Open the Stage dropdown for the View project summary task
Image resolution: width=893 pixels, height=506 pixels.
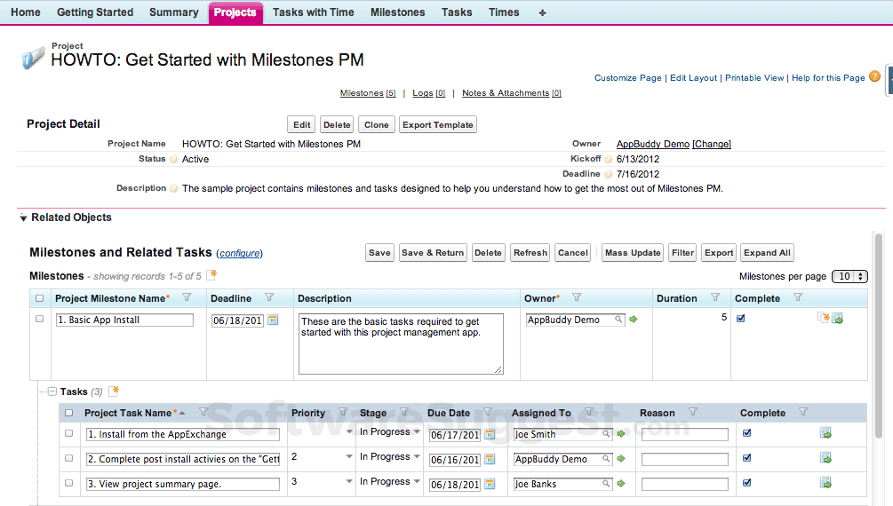click(x=416, y=482)
